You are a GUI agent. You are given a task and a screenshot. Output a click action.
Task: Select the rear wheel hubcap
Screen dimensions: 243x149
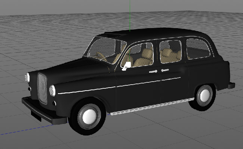tap(205, 95)
